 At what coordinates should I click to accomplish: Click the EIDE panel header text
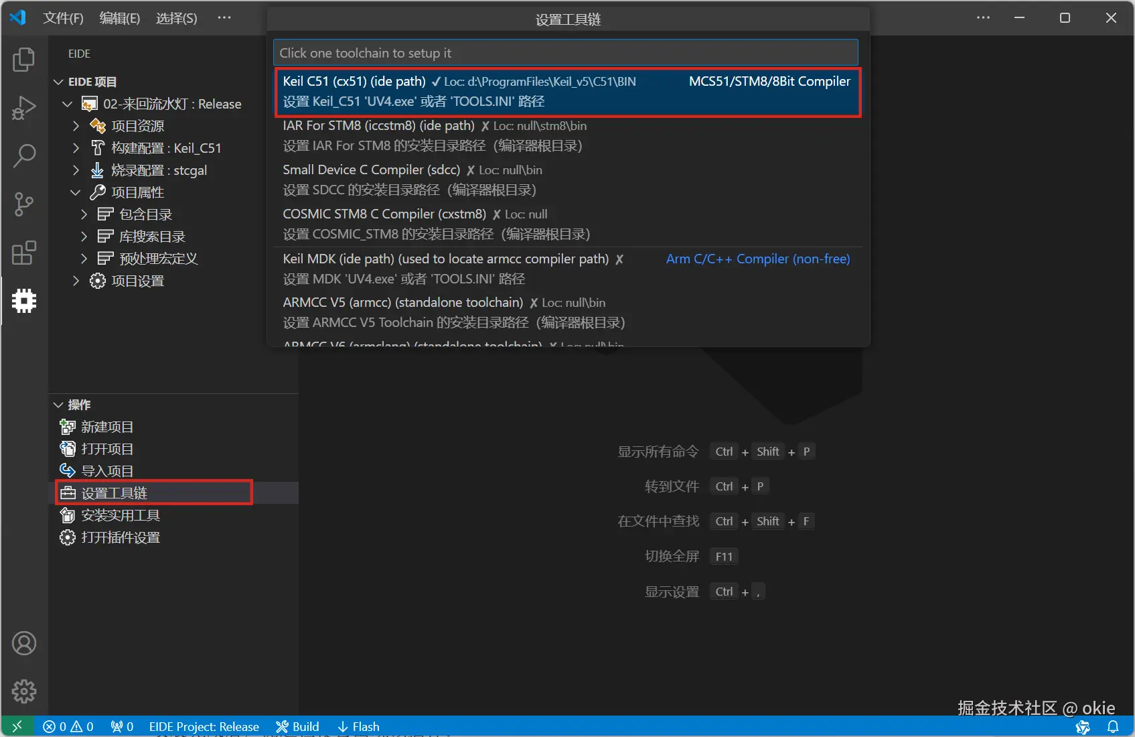tap(79, 54)
